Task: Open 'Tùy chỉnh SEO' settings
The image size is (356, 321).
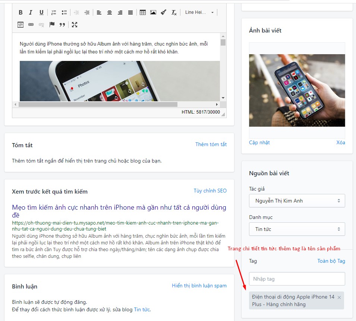Action: pyautogui.click(x=210, y=191)
